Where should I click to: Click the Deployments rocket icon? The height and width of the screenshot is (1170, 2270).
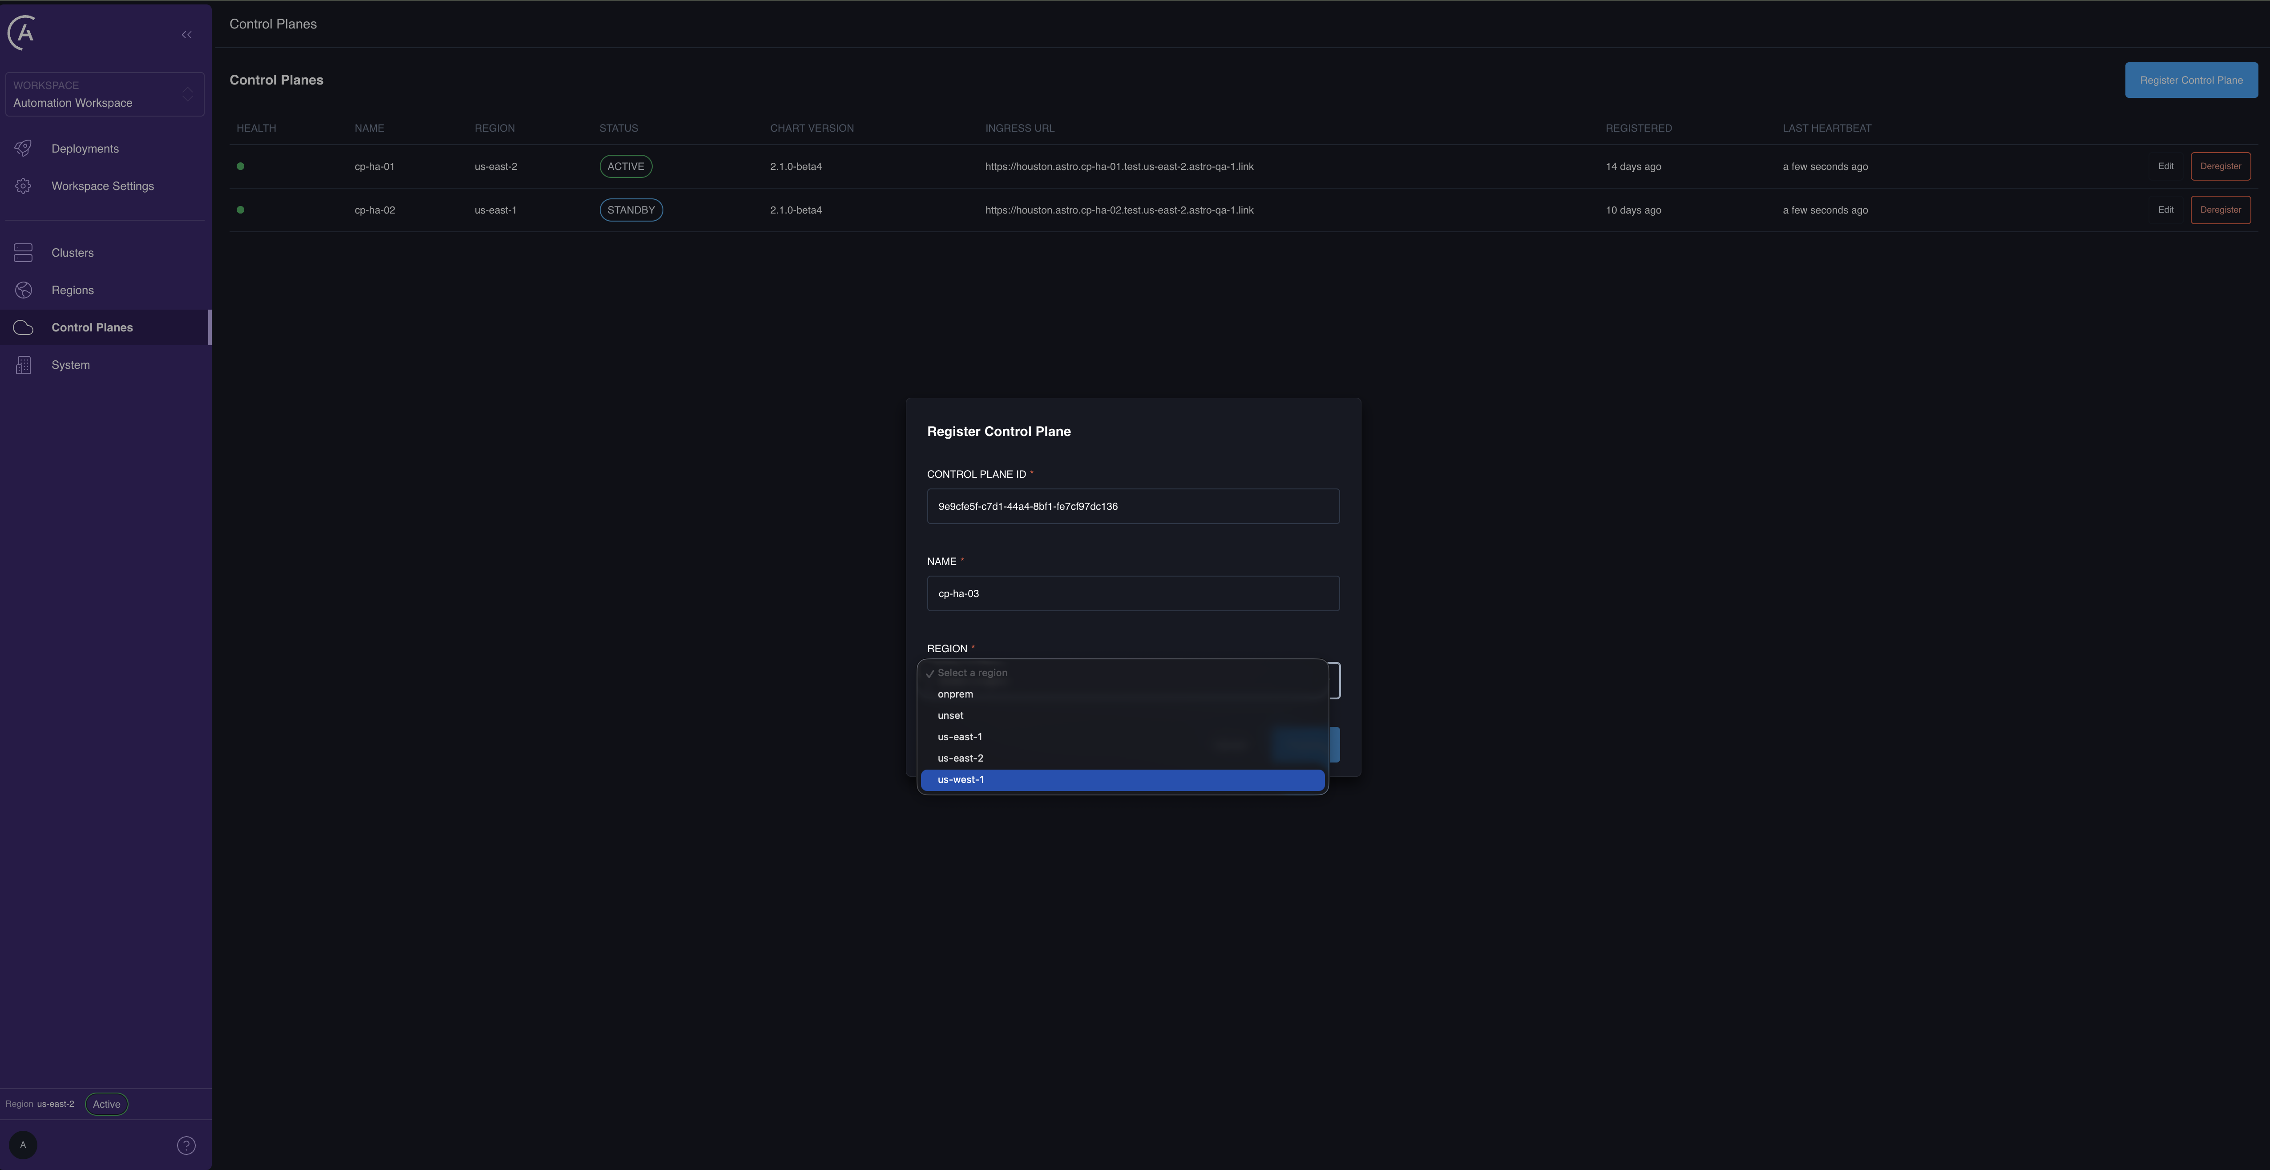pyautogui.click(x=24, y=148)
